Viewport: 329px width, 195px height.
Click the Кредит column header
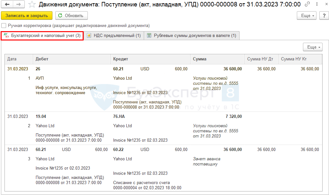click(x=150, y=59)
